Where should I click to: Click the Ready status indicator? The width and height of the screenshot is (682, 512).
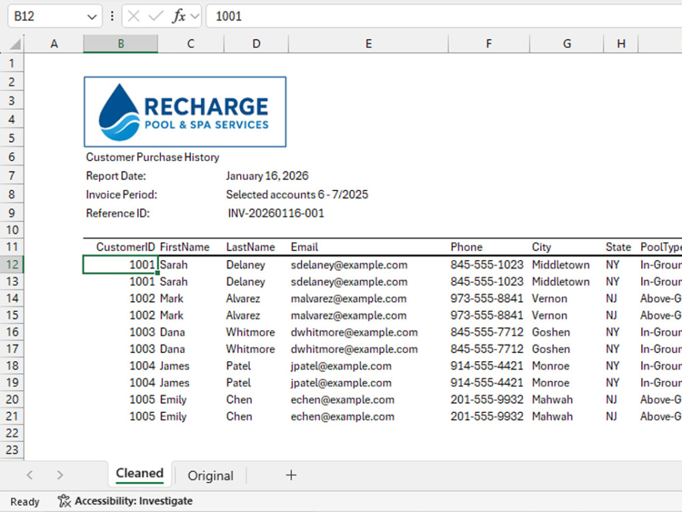point(25,502)
